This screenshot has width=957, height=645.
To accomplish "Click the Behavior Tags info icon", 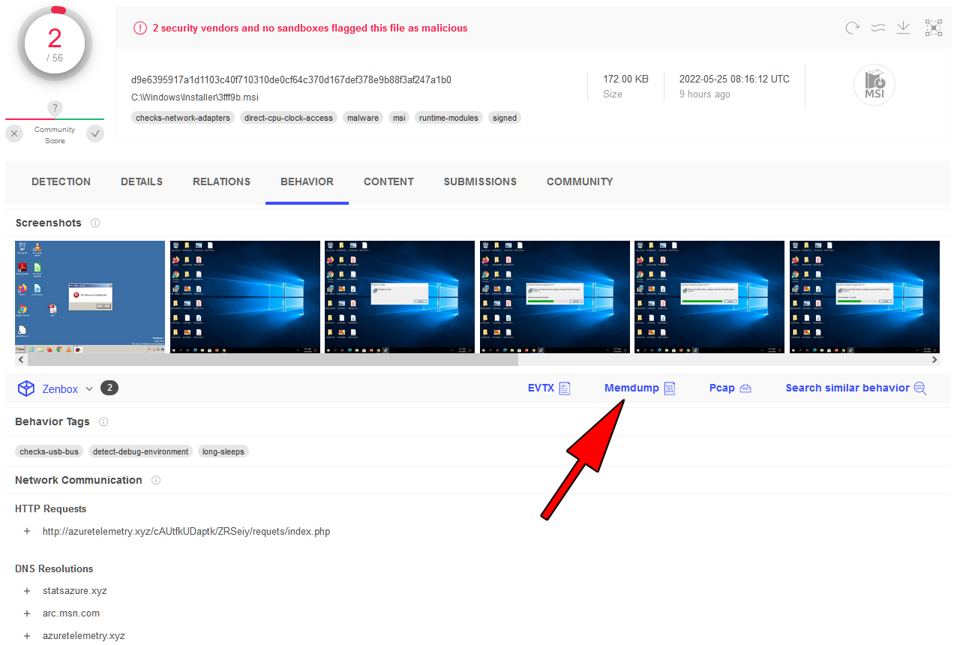I will pos(103,421).
